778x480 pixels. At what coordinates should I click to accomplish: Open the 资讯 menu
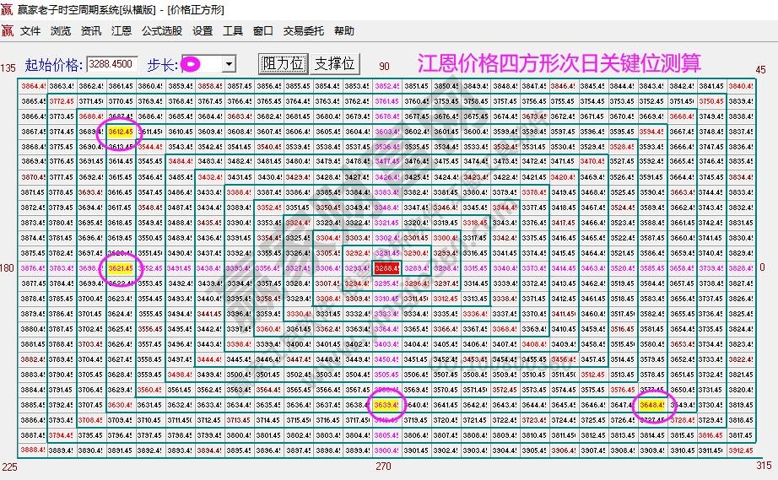click(91, 31)
